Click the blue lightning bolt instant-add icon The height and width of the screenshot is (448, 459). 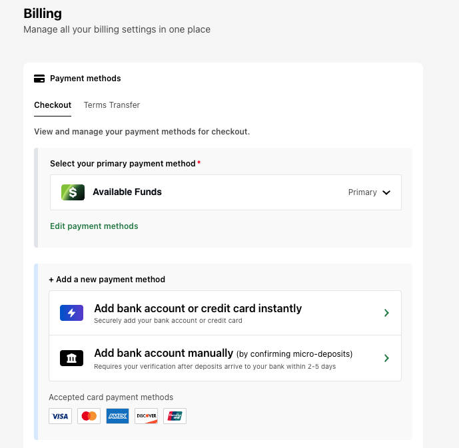coord(71,313)
